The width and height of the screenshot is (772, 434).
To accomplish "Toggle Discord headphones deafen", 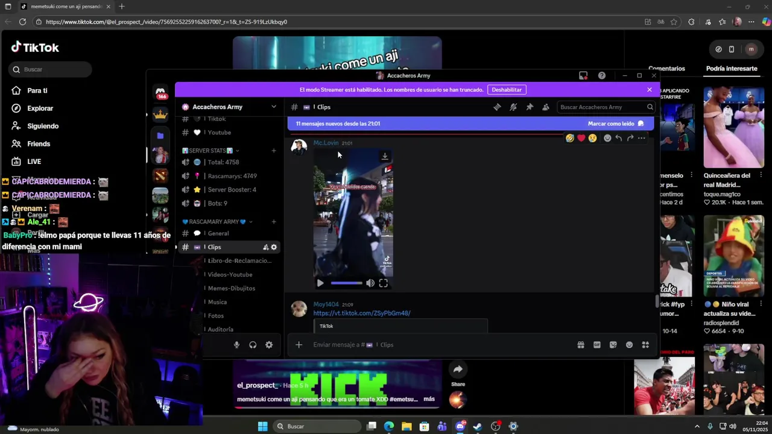I will tap(253, 345).
